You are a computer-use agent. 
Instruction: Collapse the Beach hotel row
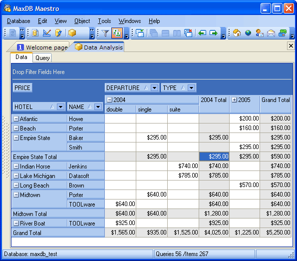[x=16, y=128]
